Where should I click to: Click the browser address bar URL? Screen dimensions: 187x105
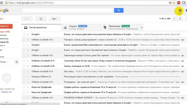coord(31,3)
